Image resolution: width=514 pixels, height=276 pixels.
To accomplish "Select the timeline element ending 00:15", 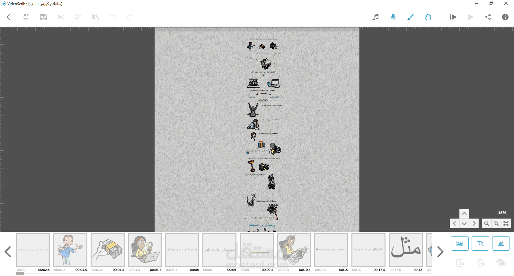I will (x=331, y=250).
